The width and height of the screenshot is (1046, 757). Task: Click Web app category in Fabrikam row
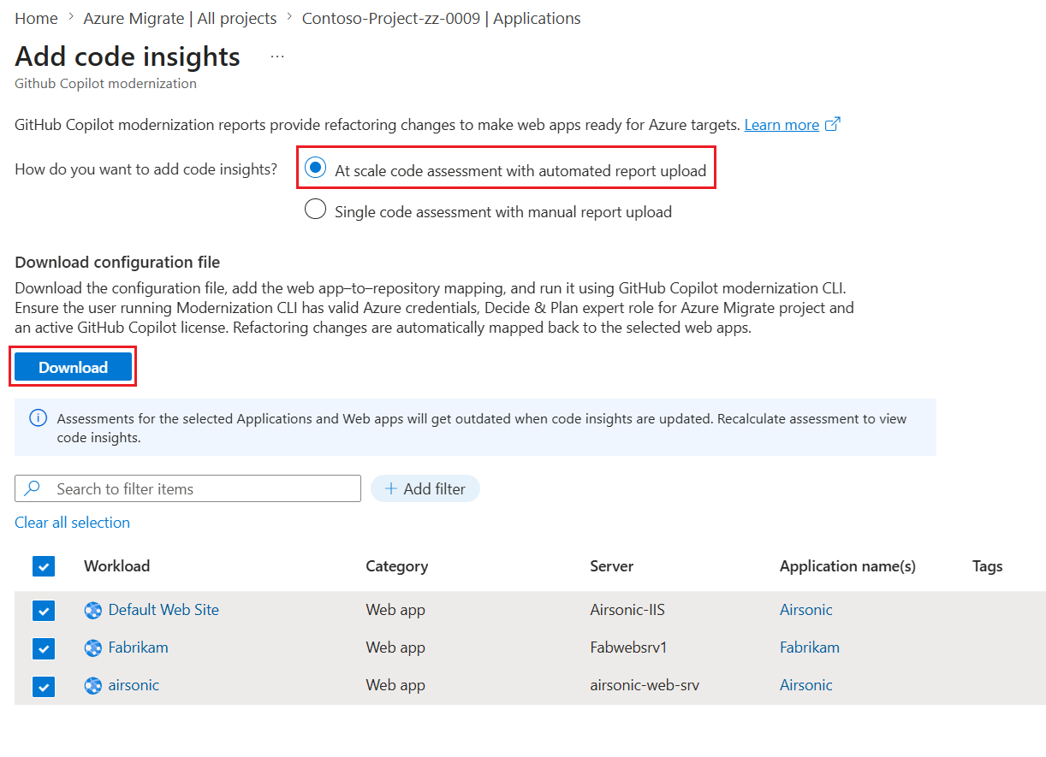(395, 648)
